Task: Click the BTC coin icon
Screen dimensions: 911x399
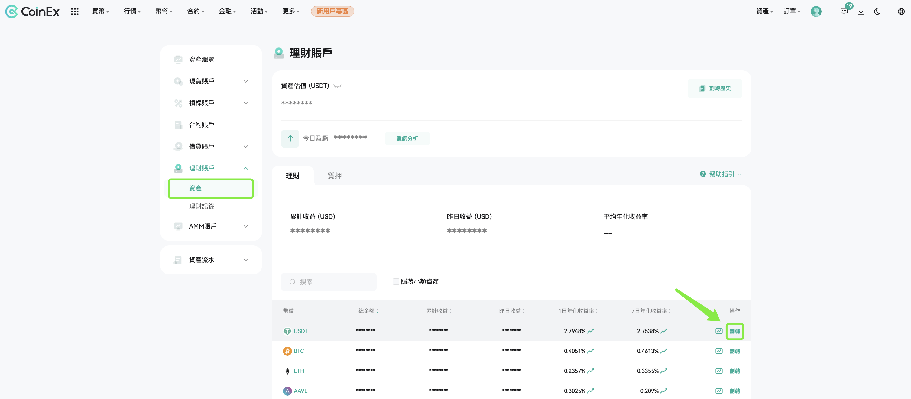Action: tap(287, 351)
